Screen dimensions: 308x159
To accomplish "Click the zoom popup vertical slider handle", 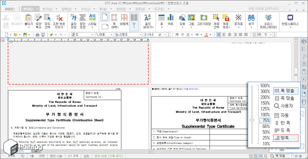I will click(252, 120).
